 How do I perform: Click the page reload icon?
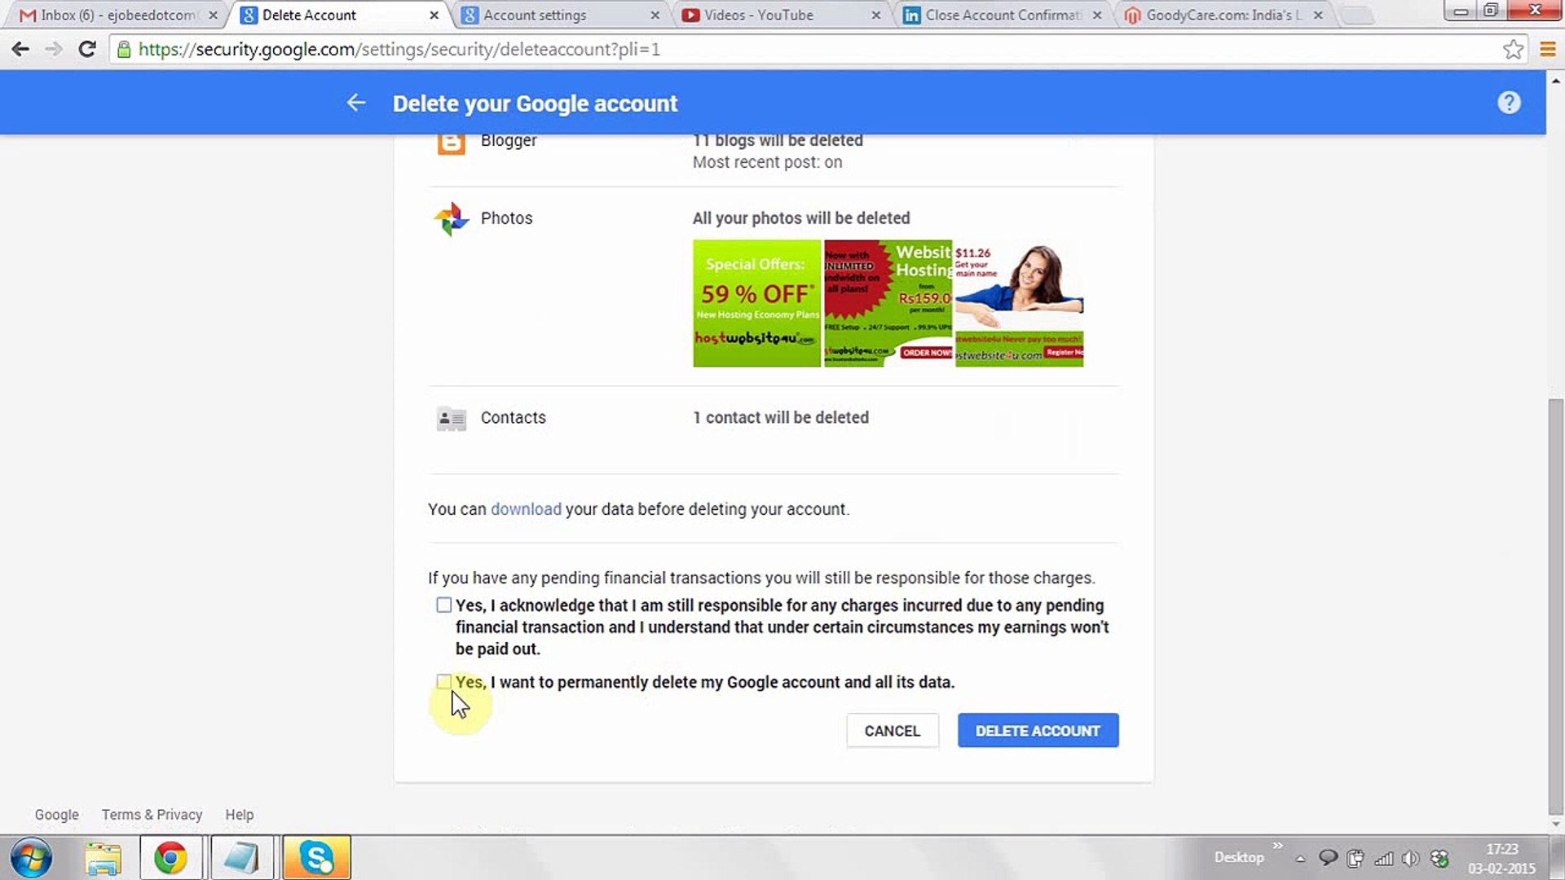[87, 49]
